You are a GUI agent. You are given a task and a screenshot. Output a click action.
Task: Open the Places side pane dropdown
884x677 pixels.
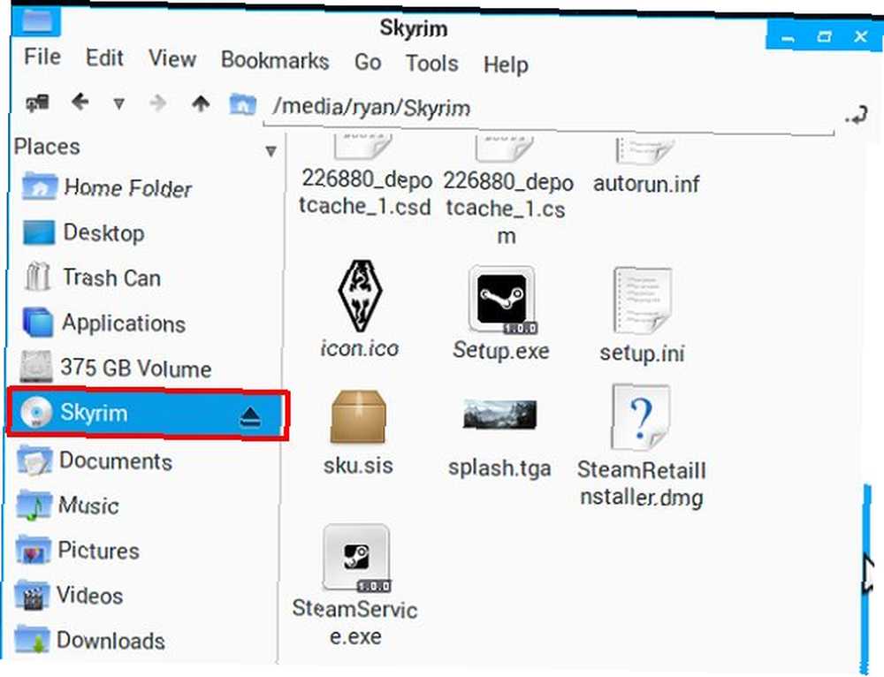coord(271,151)
